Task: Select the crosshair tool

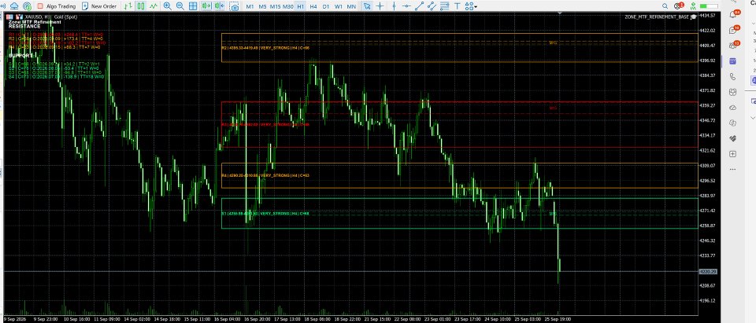Action: point(380,6)
